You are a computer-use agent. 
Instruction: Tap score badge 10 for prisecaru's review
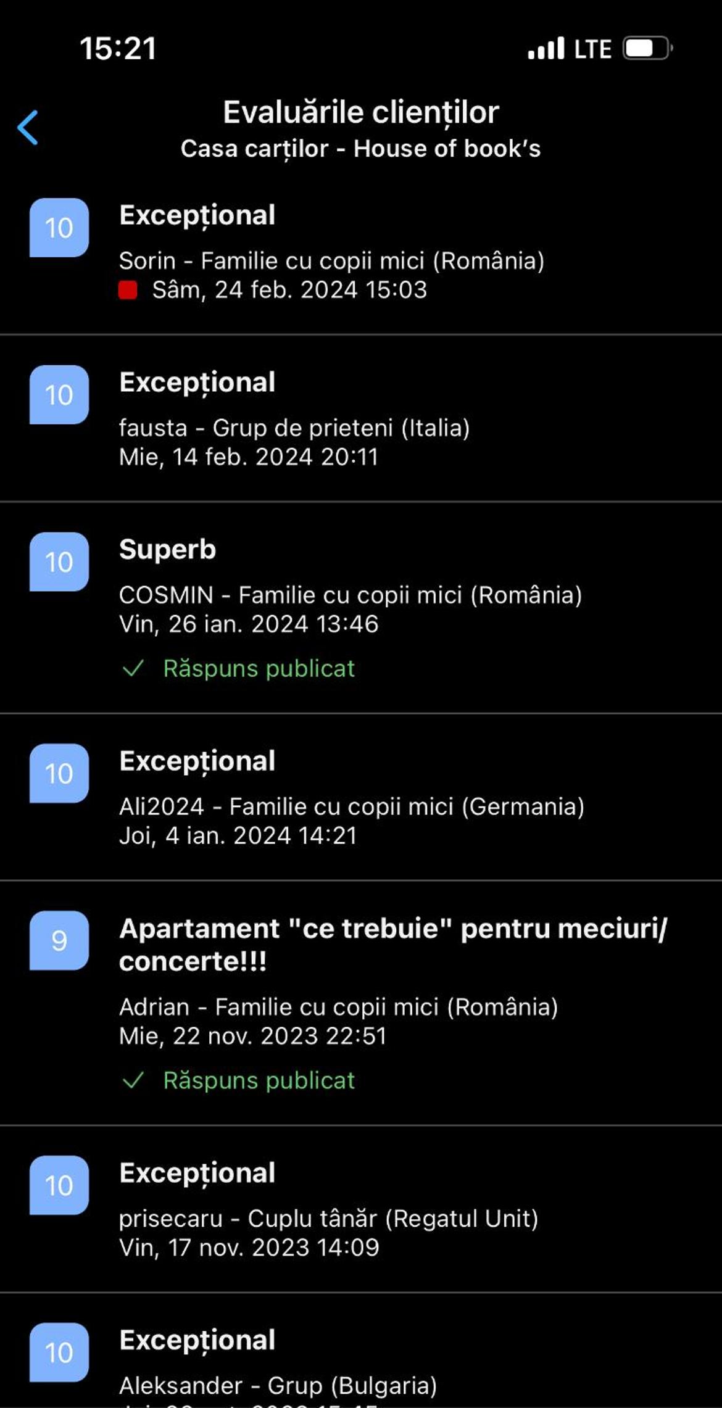[x=59, y=1185]
